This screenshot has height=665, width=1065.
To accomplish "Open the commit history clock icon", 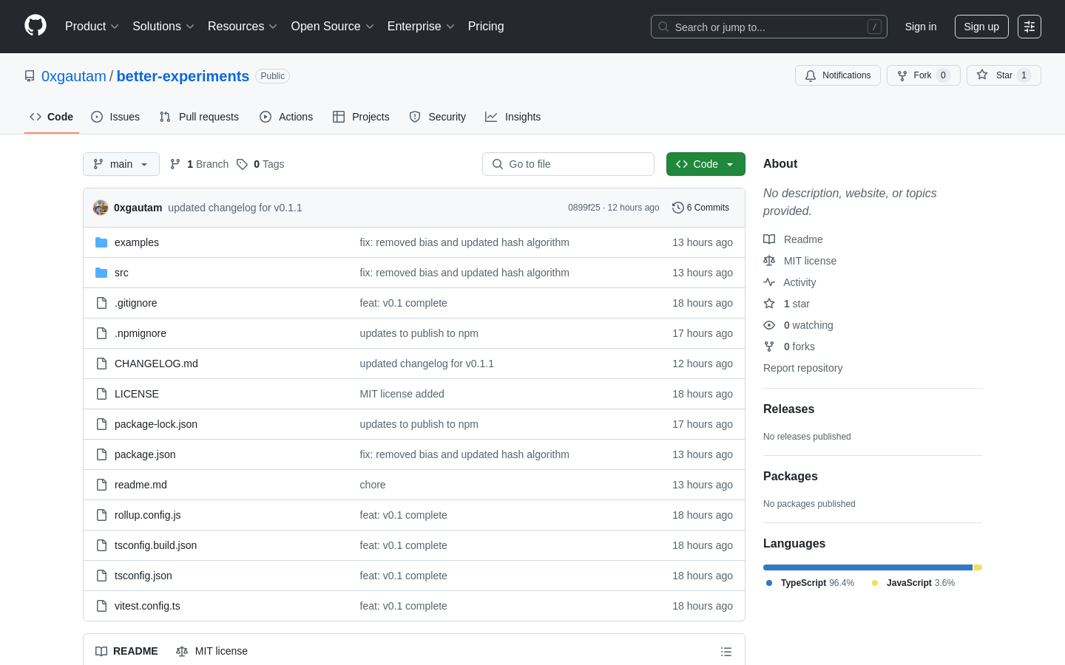I will click(677, 208).
